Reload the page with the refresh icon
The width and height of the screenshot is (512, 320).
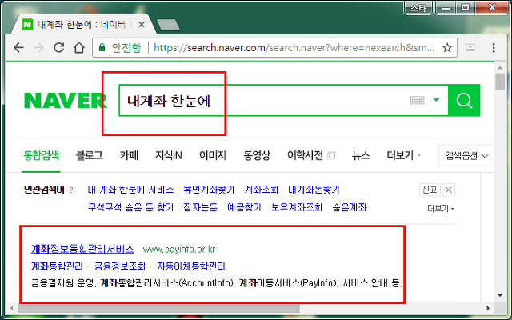tap(58, 47)
